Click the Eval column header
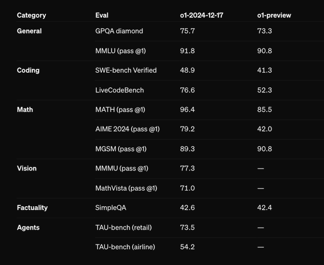 pos(102,15)
